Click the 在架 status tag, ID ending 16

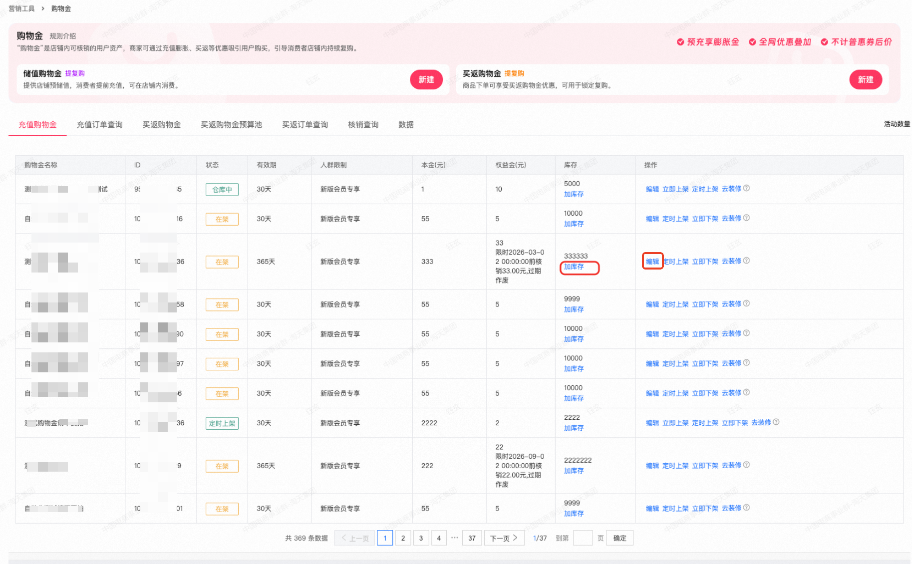click(222, 219)
